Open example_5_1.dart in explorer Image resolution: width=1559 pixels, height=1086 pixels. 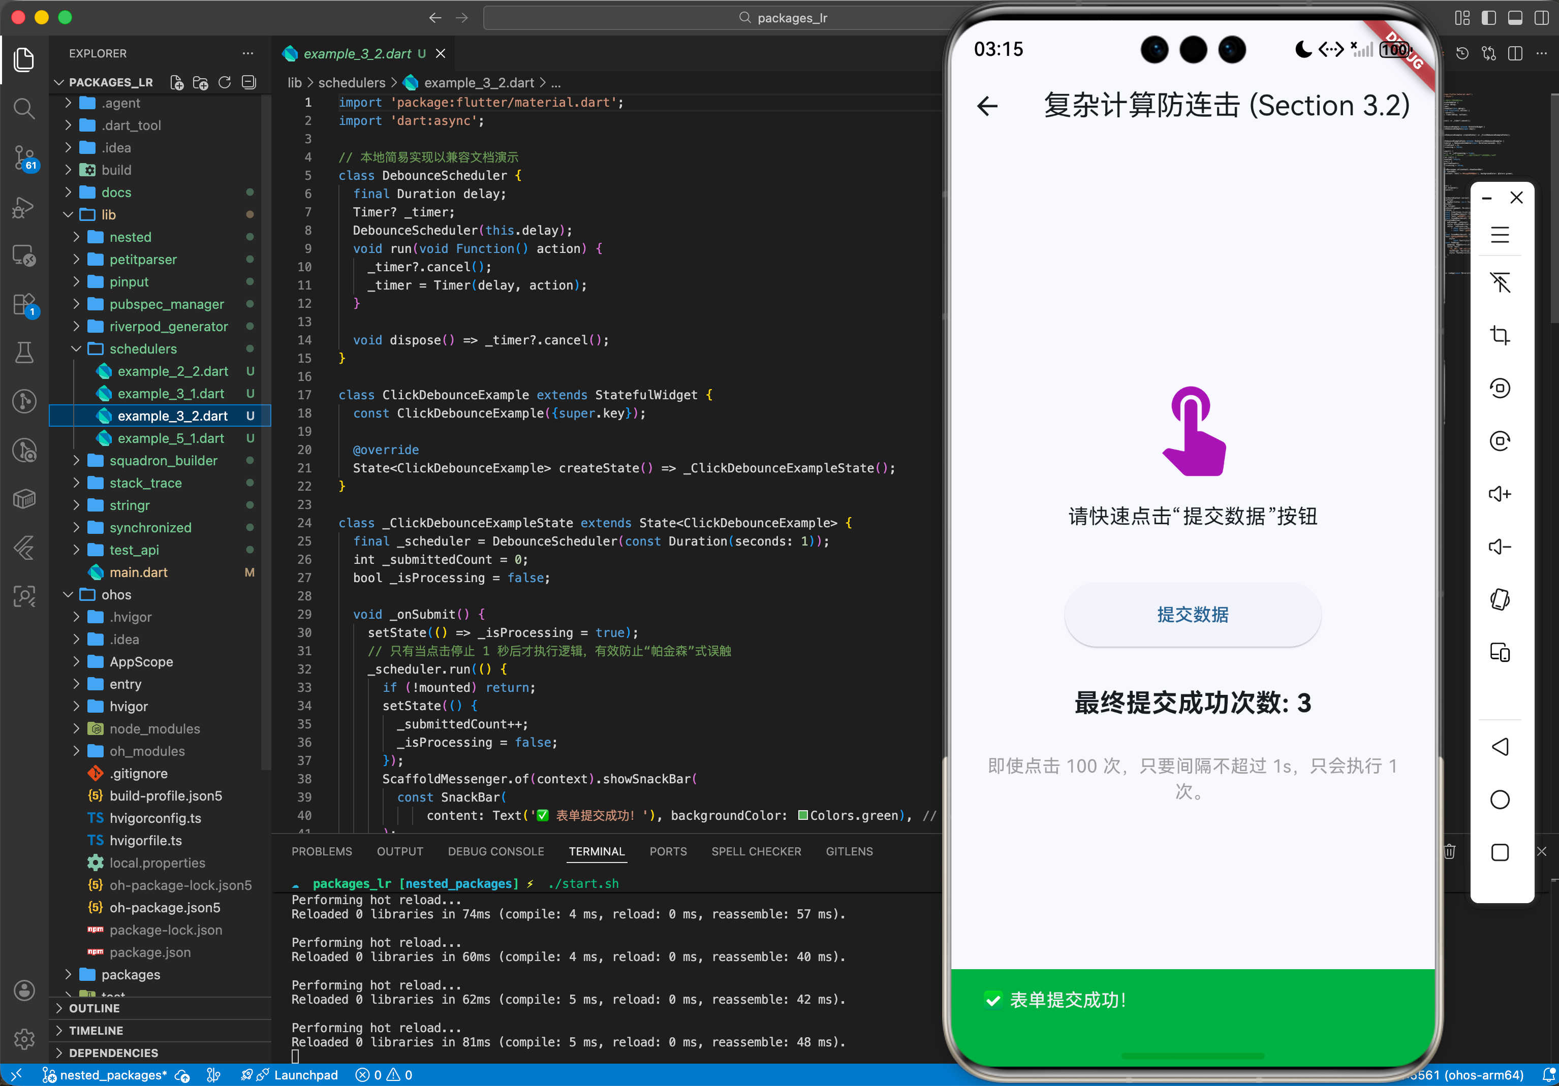[170, 438]
